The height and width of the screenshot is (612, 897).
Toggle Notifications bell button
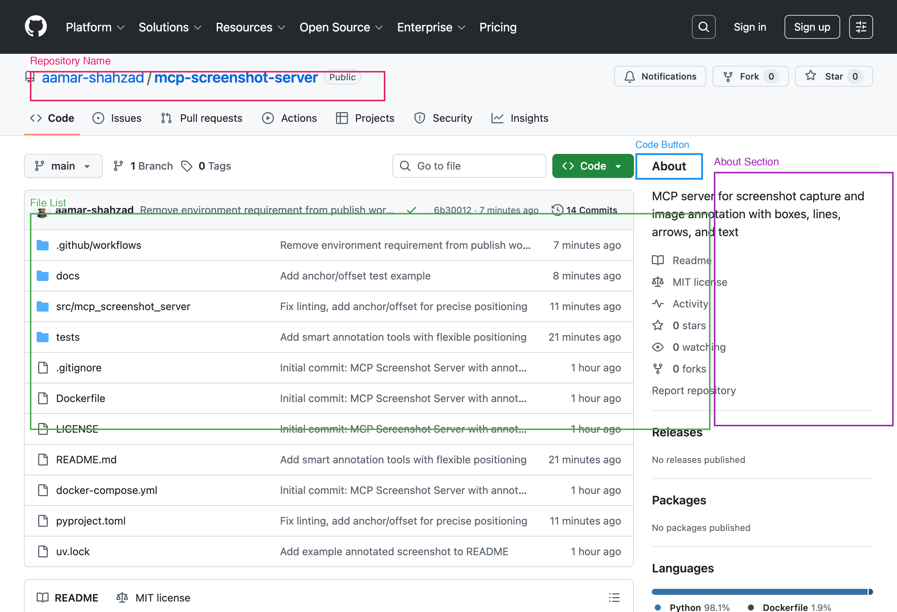click(660, 76)
